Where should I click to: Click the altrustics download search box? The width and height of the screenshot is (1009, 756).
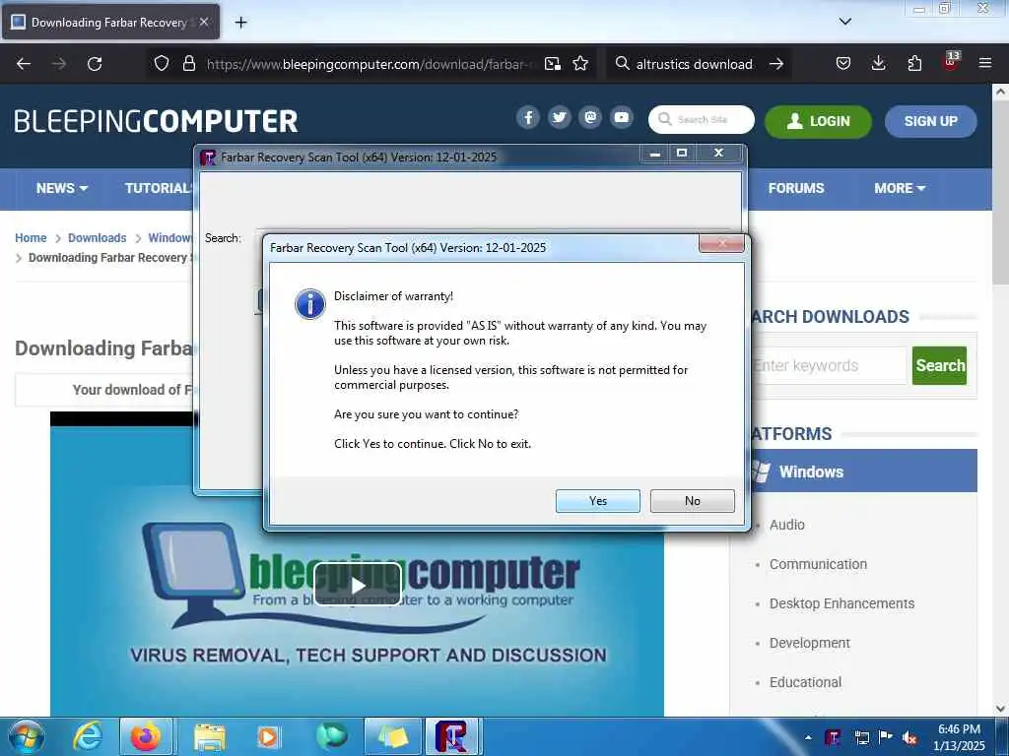point(695,64)
